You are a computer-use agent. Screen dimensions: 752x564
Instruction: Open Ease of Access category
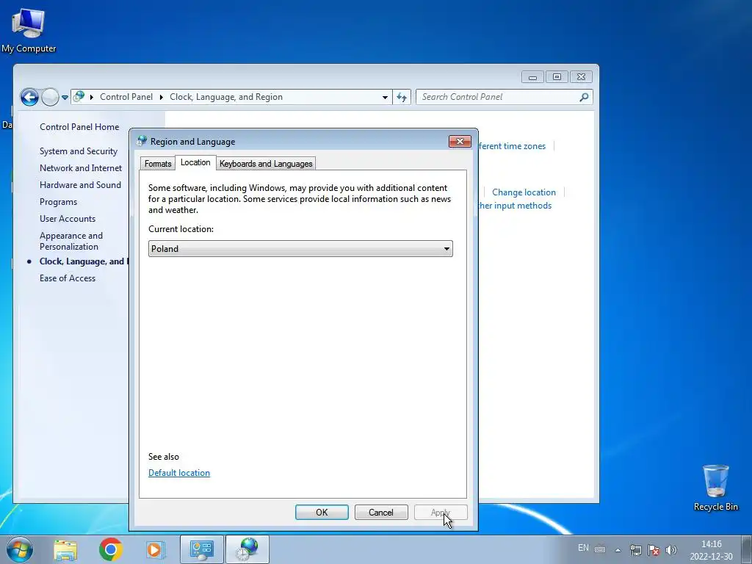(67, 278)
